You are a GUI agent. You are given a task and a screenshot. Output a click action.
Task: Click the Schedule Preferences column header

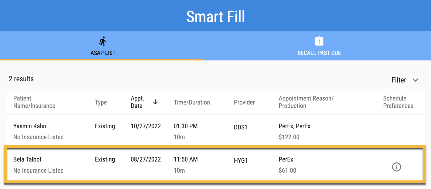(x=398, y=102)
